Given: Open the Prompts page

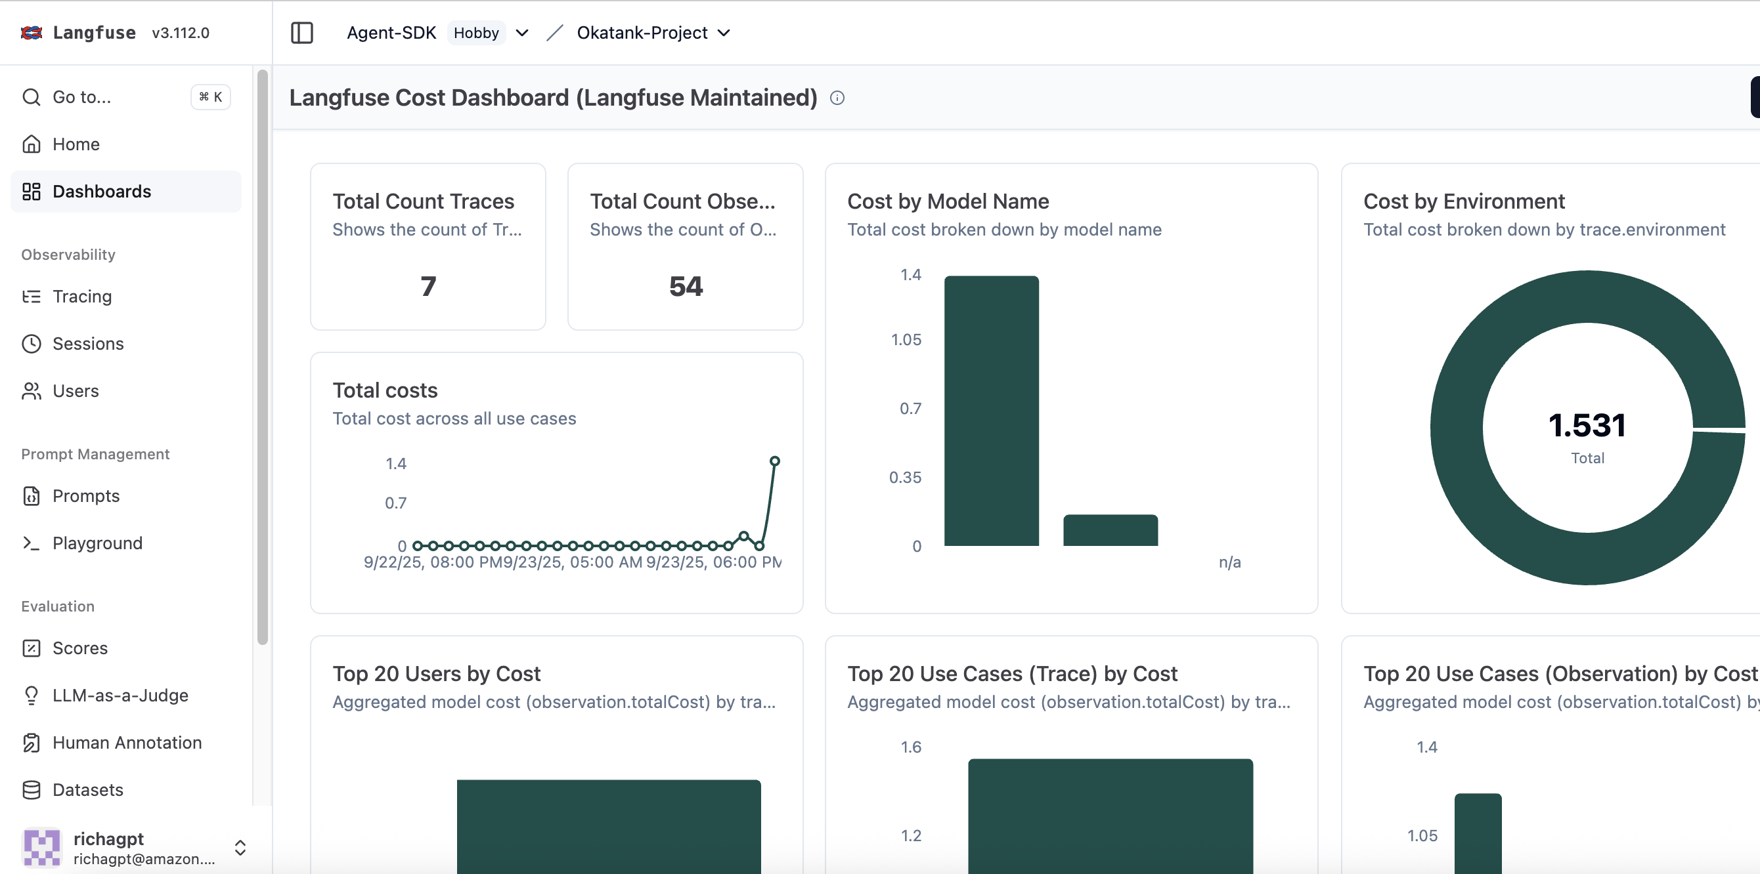Looking at the screenshot, I should (85, 495).
